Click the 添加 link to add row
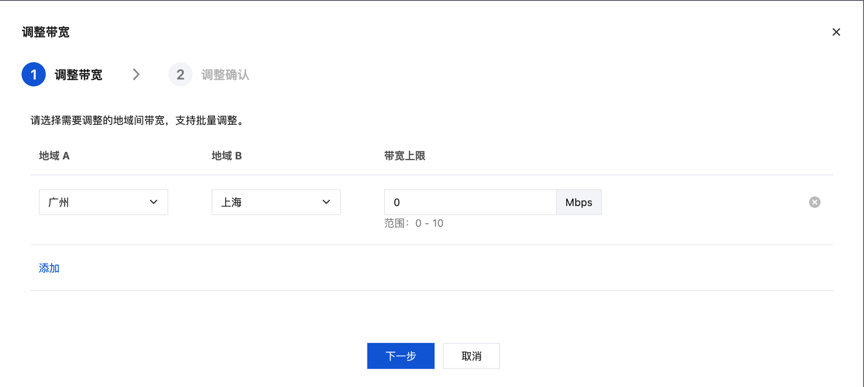 click(49, 268)
